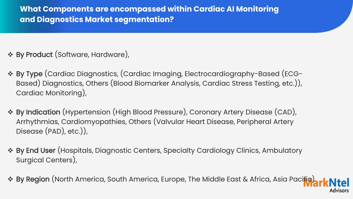This screenshot has height=199, width=353.
Task: Click the diamond bullet beside By End User
Action: coord(10,151)
